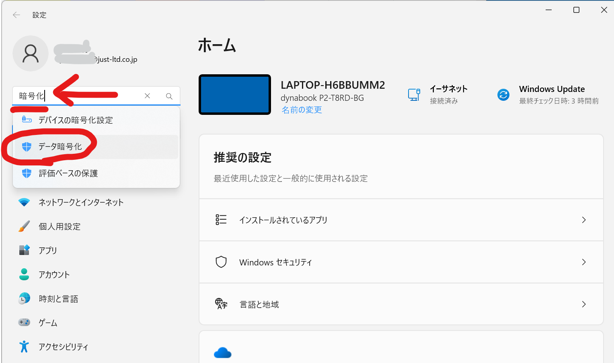Select デバイスの暗号化設定 search result
The height and width of the screenshot is (363, 614).
[96, 120]
